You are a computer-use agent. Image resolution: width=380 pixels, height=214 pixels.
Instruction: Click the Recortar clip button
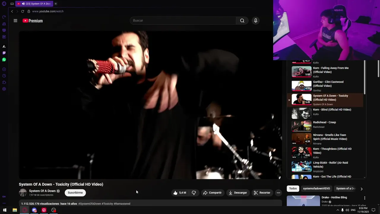262,193
